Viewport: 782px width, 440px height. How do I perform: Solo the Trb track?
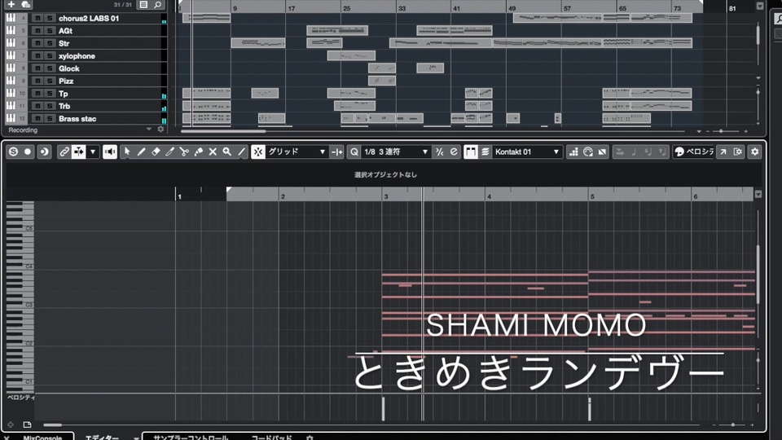pyautogui.click(x=50, y=106)
